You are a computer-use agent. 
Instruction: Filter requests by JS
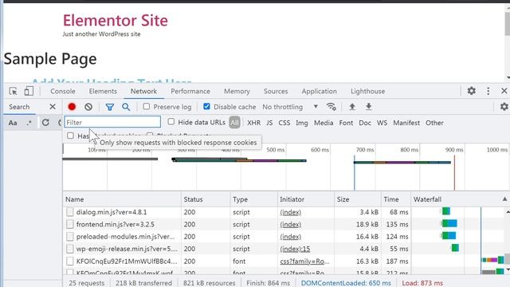coord(269,123)
